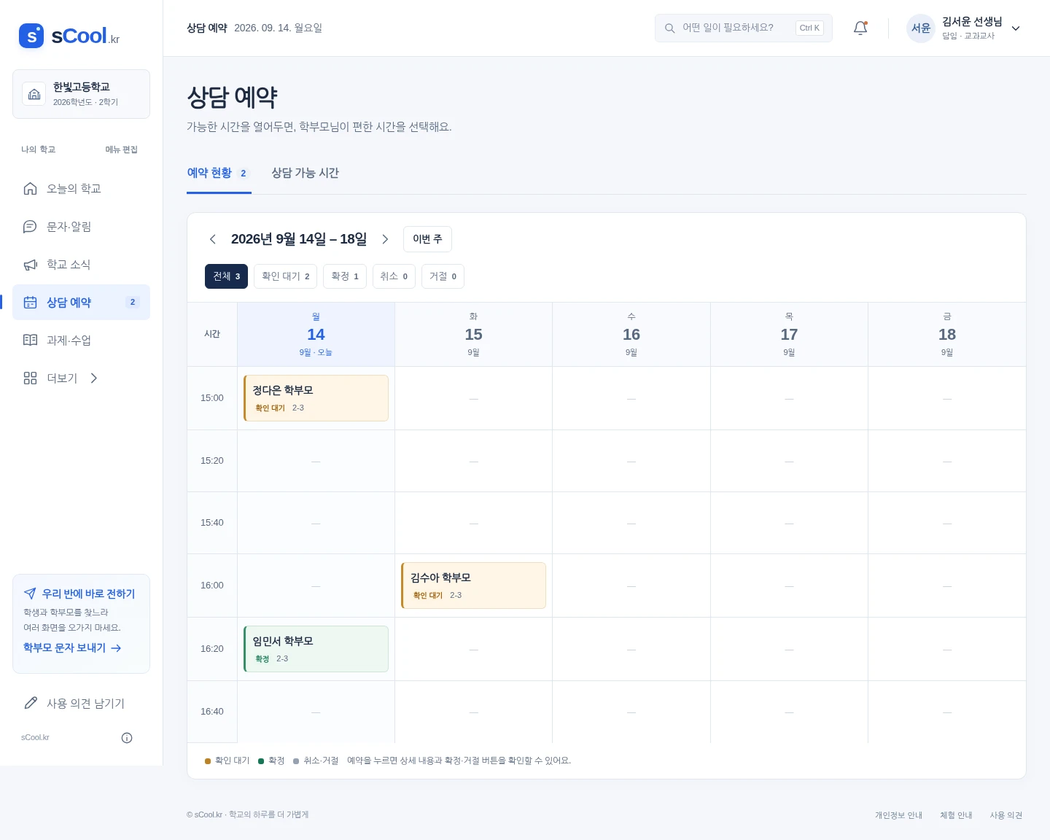Viewport: 1050px width, 840px height.
Task: Click the 서윤 profile avatar
Action: (x=921, y=28)
